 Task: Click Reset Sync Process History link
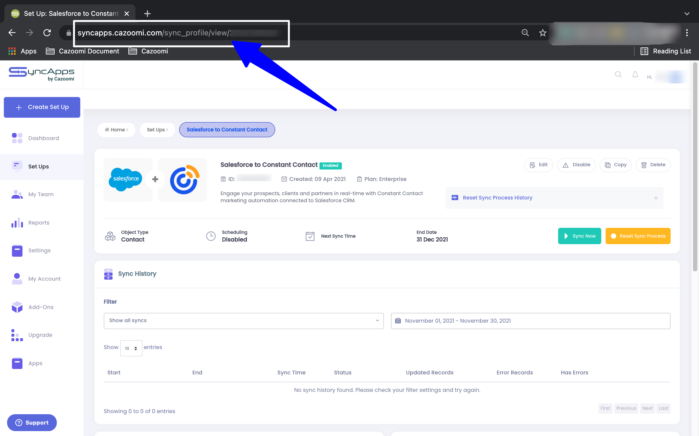[497, 198]
